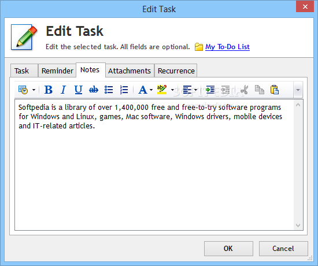Toggle Bold formatting

click(49, 90)
